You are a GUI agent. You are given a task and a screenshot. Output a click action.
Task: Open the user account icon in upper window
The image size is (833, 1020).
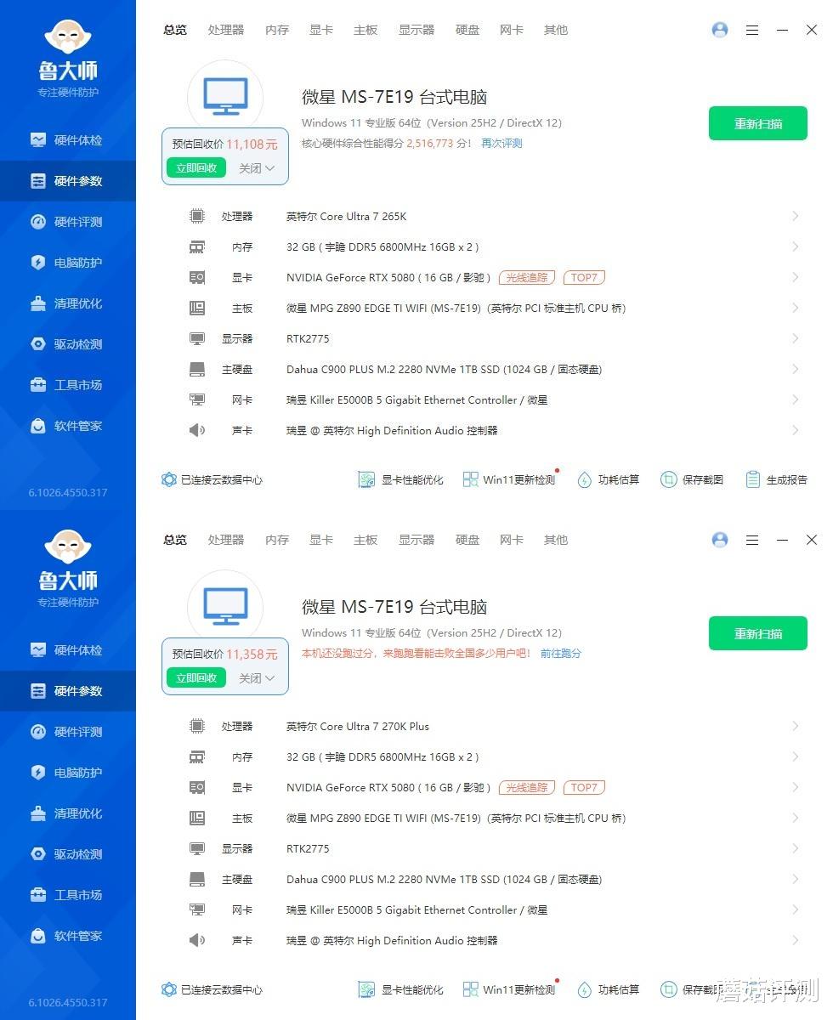pyautogui.click(x=720, y=30)
